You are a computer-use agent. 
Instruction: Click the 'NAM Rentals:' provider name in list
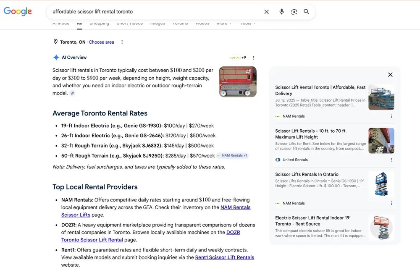(77, 200)
